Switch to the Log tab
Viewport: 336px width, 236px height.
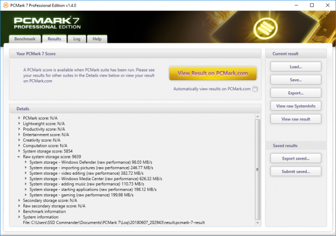coord(77,39)
